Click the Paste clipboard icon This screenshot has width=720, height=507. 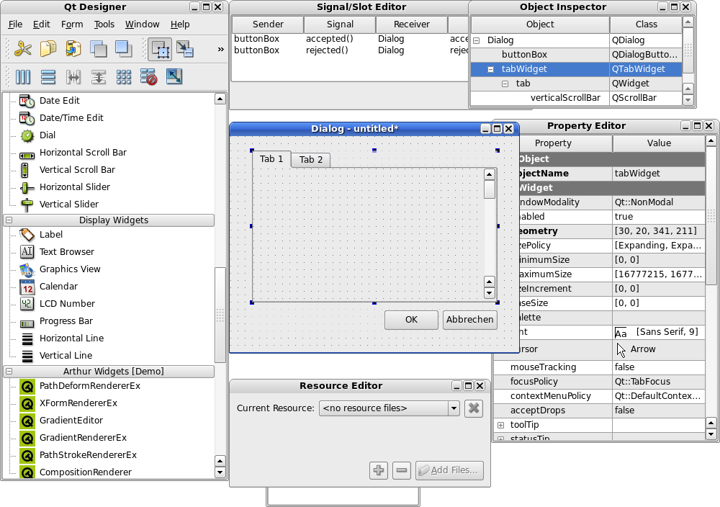[x=73, y=48]
